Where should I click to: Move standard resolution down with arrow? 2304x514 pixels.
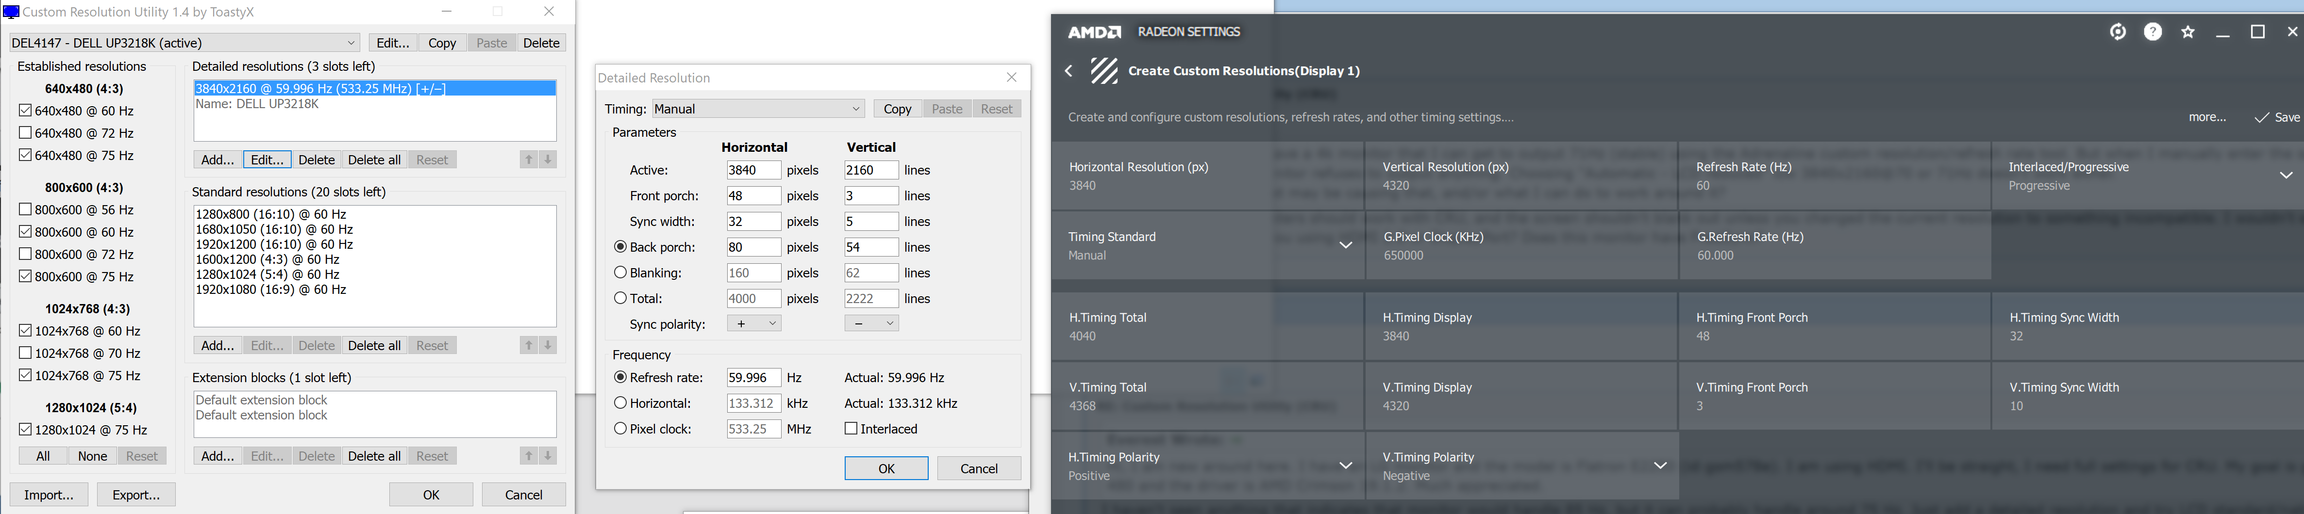[548, 345]
